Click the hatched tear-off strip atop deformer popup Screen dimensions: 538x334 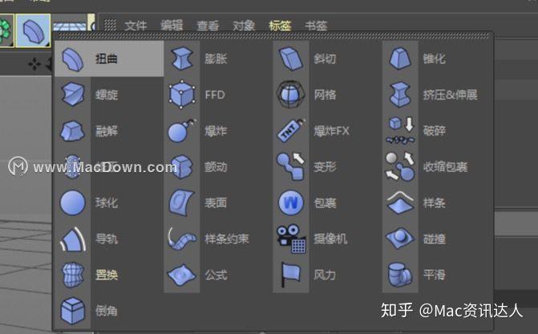273,36
